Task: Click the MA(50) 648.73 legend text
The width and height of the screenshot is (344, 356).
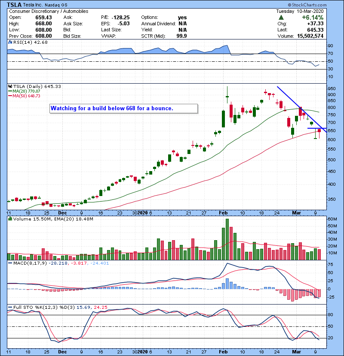Action: click(26, 96)
